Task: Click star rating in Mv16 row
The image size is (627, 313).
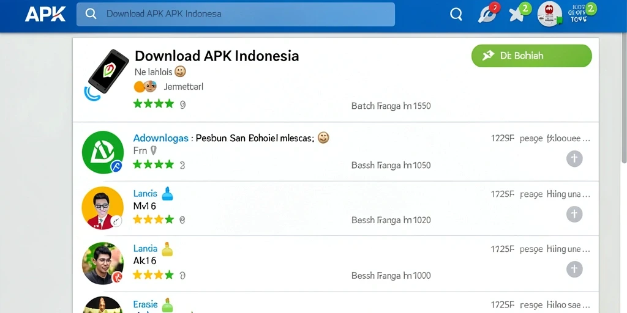Action: click(x=154, y=219)
